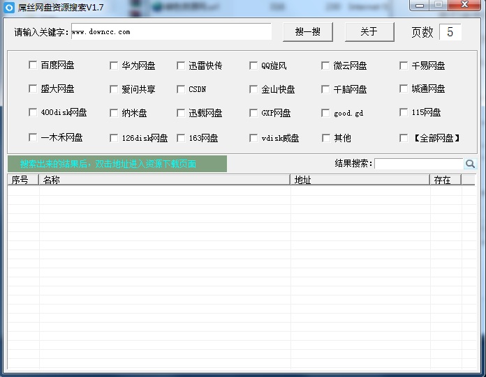486x377 pixels.
Task: Select the 163网盘 checkbox
Action: [181, 138]
